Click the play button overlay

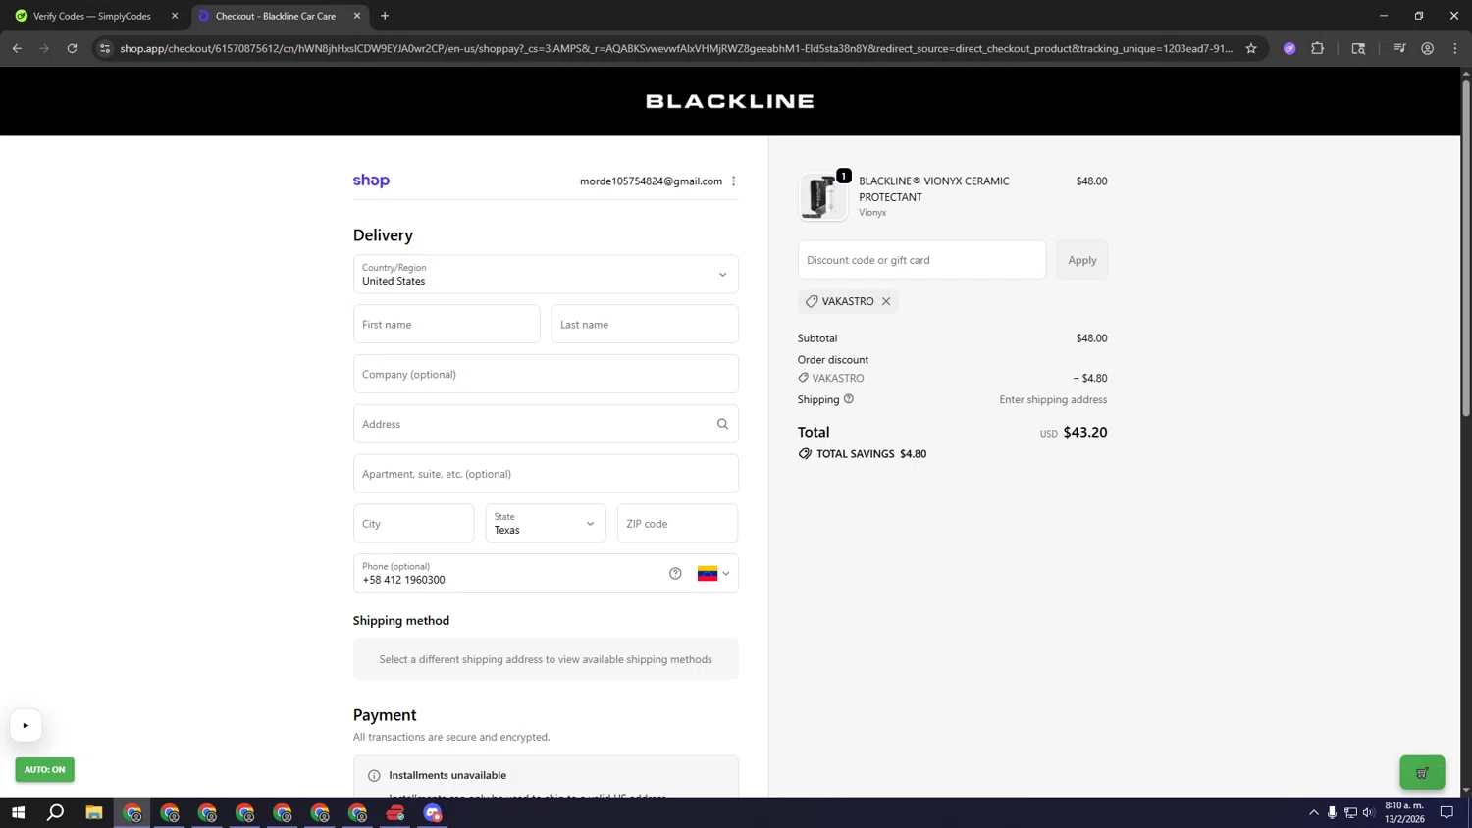pyautogui.click(x=26, y=725)
